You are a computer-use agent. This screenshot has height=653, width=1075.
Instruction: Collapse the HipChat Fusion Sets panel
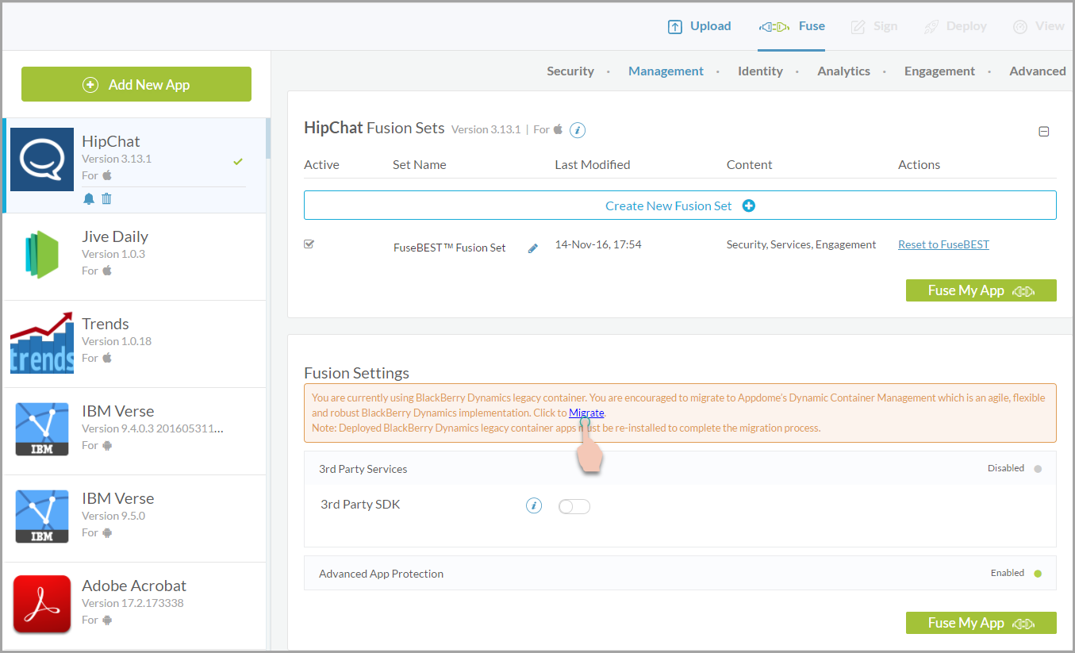(x=1044, y=132)
